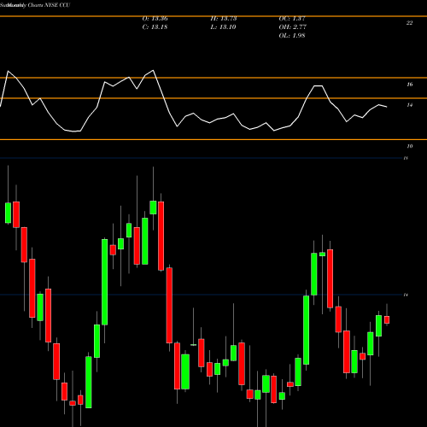Click the "22" axis label

pos(409,23)
